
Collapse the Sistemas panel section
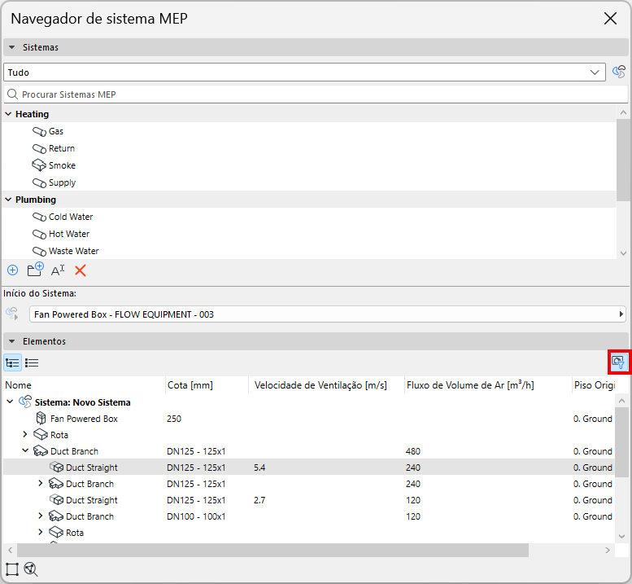pos(12,47)
